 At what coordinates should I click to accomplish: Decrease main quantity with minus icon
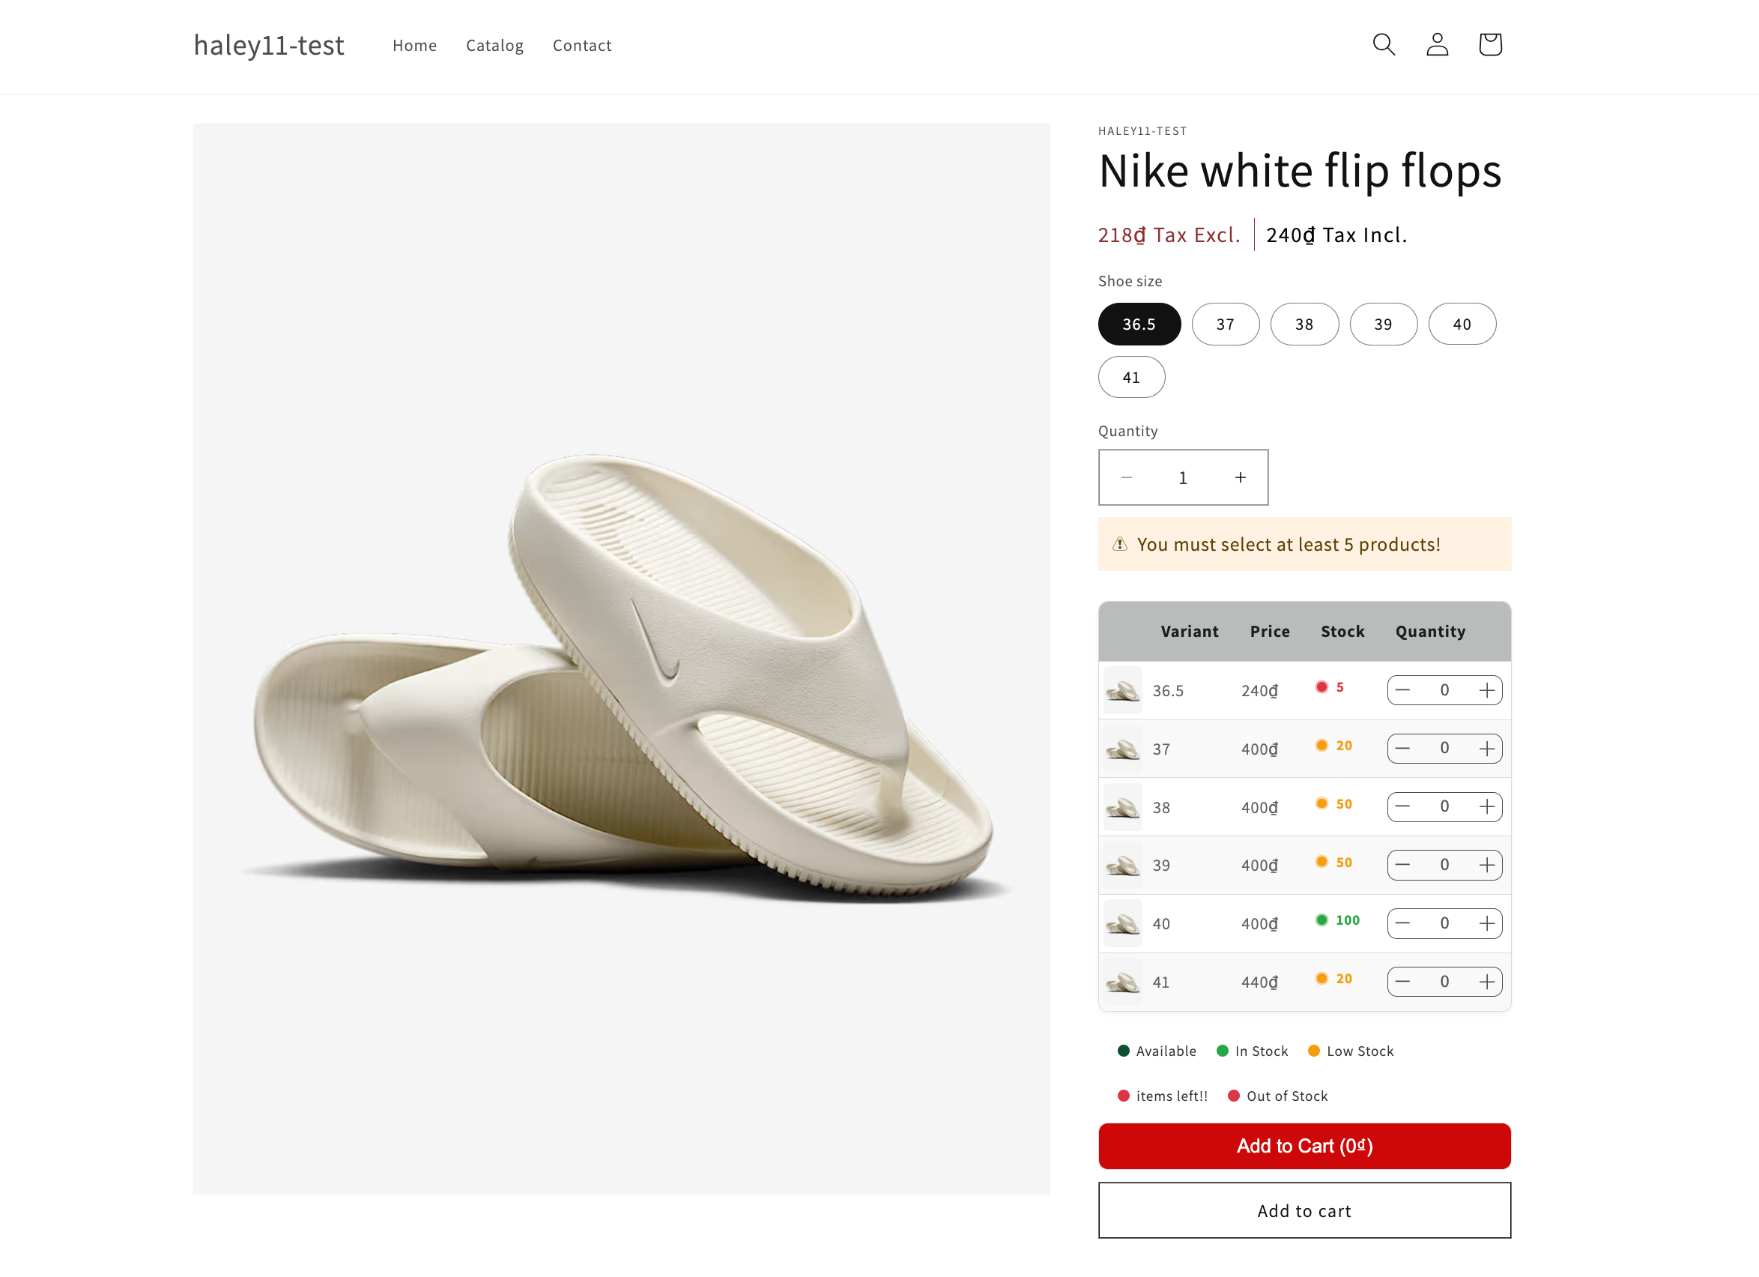click(x=1126, y=478)
